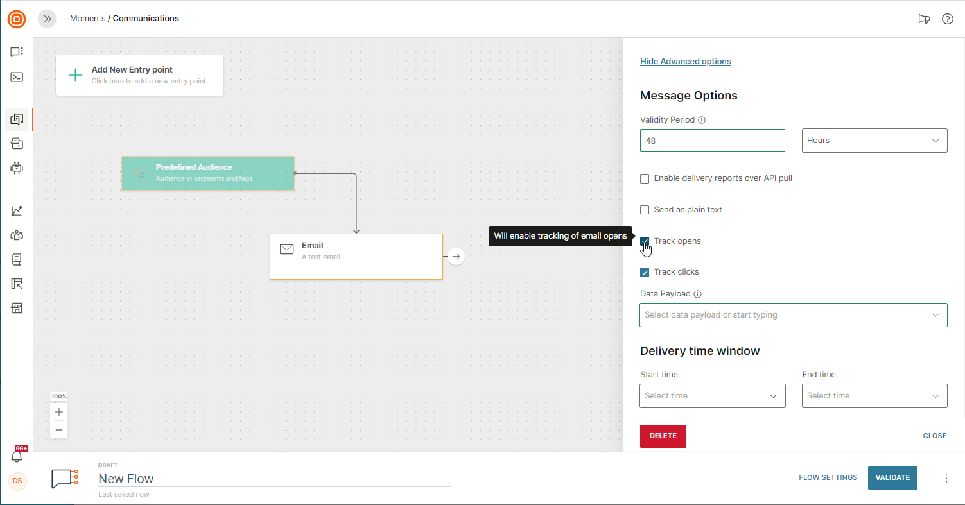Zoom out the canvas with minus icon
The width and height of the screenshot is (965, 505).
59,429
